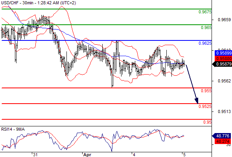
Task: Select the 48.776 RSI value tag
Action: tap(221, 136)
